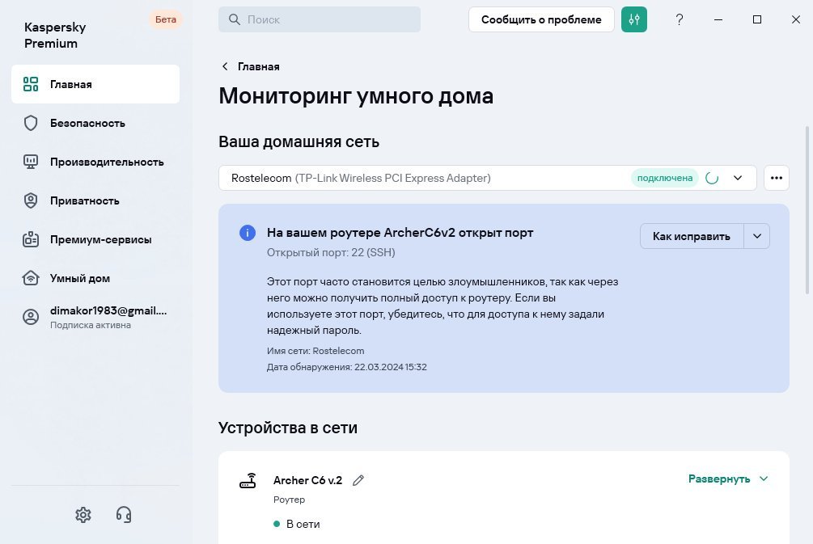Open Умный дом in the sidebar
The height and width of the screenshot is (544, 813).
(95, 278)
